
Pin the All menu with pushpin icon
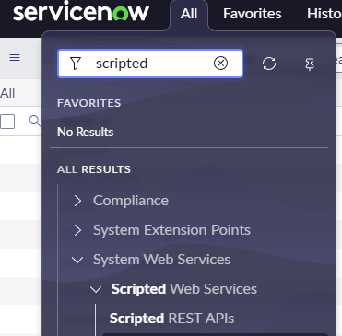coord(310,64)
